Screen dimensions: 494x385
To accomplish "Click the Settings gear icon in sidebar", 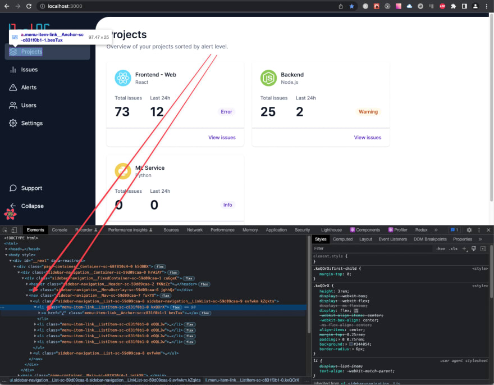I will [13, 123].
